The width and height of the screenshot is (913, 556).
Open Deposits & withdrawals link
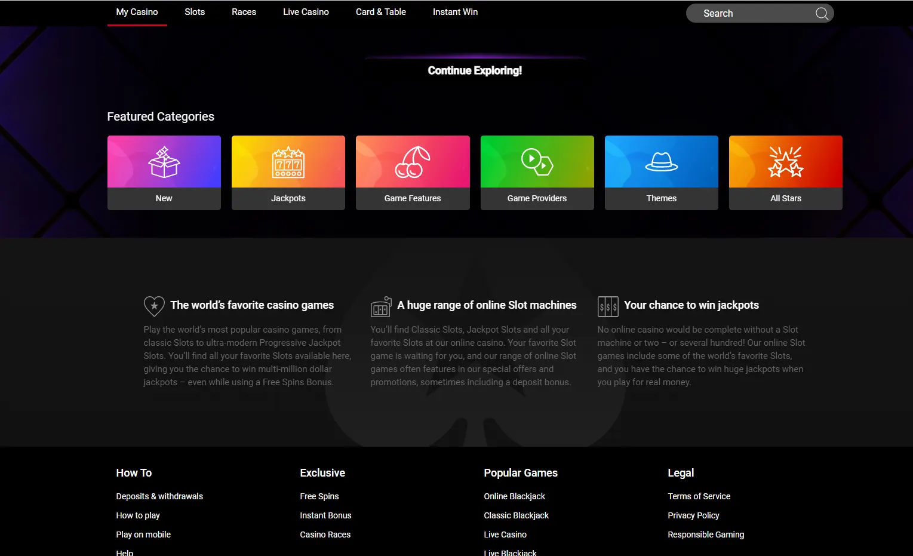pos(159,496)
